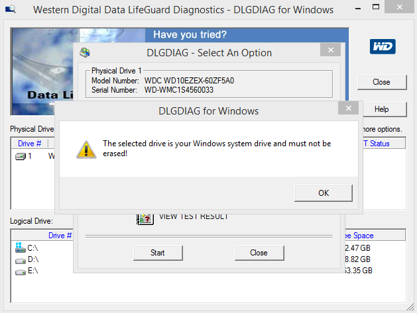Click the 3.35 GB free space value
417x313 pixels.
tap(359, 271)
